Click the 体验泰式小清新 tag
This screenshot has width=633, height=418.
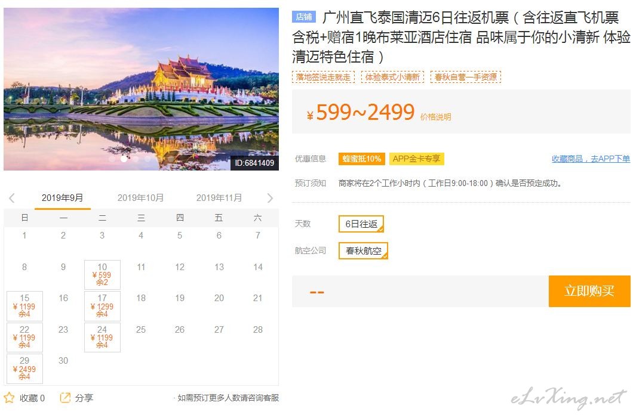tap(392, 77)
